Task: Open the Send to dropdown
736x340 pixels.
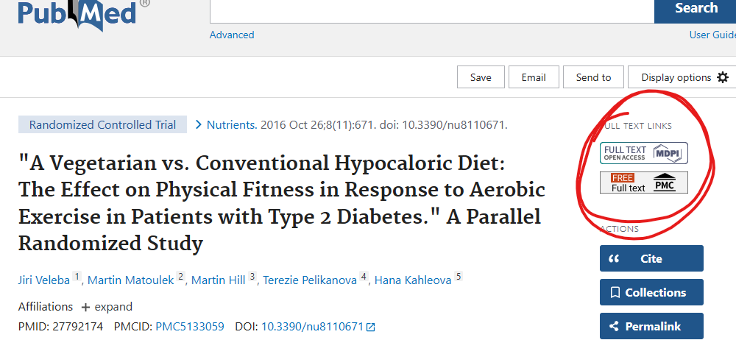Action: (593, 77)
